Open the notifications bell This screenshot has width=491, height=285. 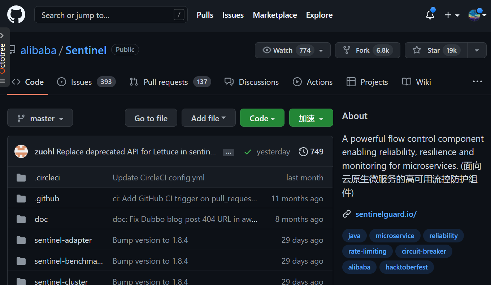[x=430, y=15]
